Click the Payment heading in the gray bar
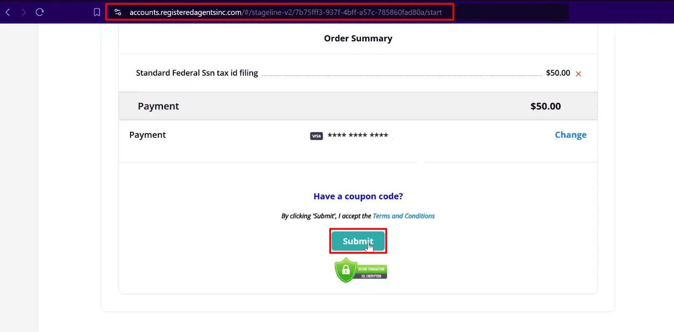 (x=158, y=106)
